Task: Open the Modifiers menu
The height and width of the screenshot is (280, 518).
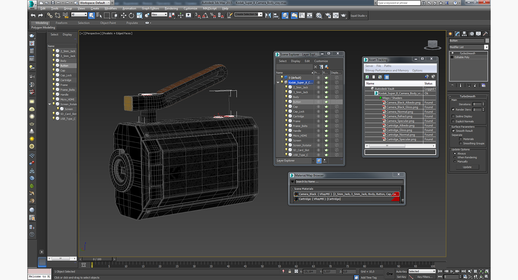Action: tap(111, 8)
